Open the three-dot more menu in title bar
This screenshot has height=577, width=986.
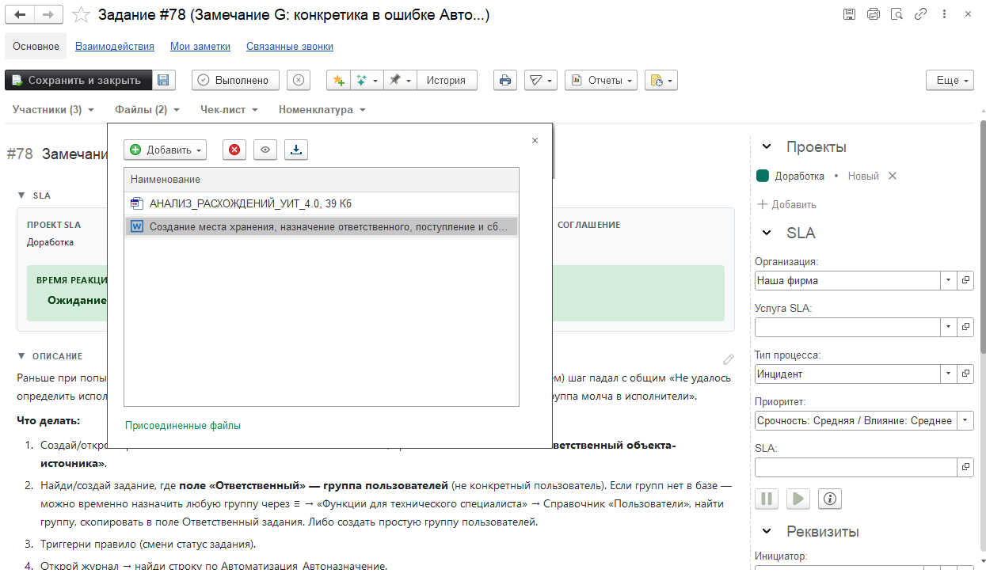[x=944, y=14]
